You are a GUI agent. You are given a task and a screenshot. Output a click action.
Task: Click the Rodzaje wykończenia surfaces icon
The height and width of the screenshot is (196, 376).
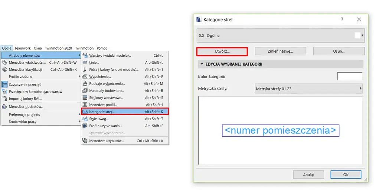point(85,83)
